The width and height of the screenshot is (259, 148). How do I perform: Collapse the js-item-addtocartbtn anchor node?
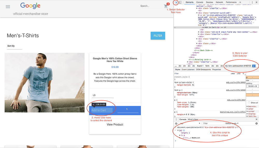click(199, 15)
